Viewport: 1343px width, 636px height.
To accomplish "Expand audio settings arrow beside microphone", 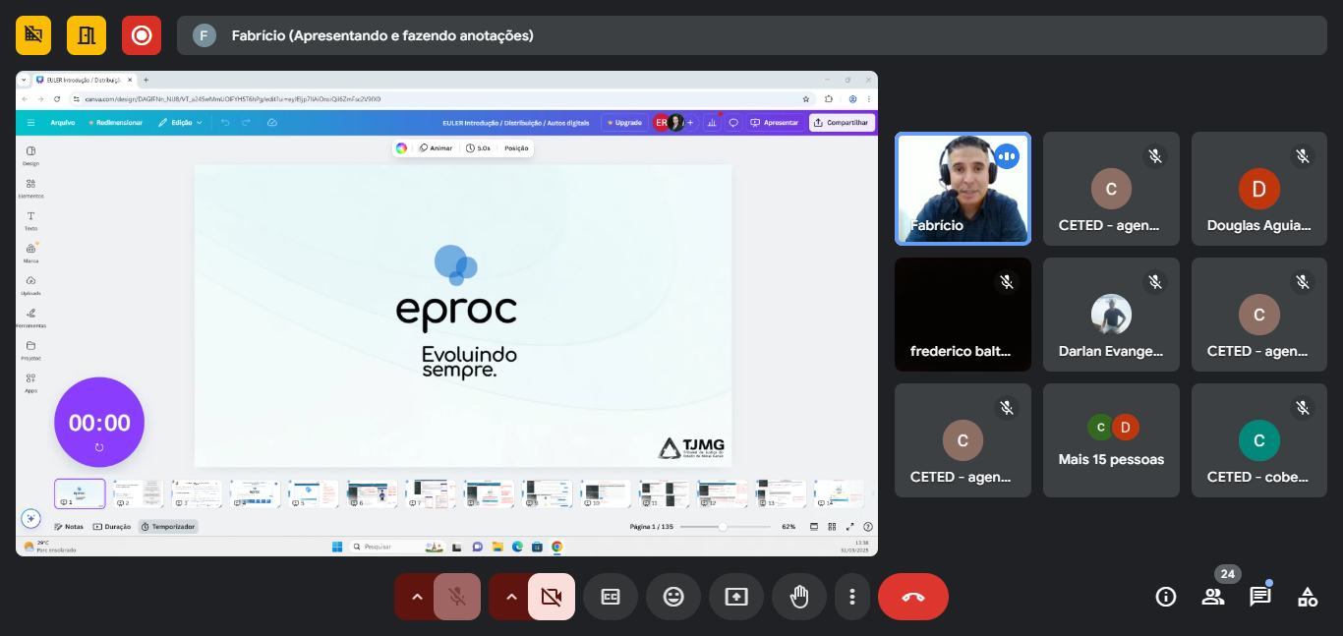I will pos(416,597).
